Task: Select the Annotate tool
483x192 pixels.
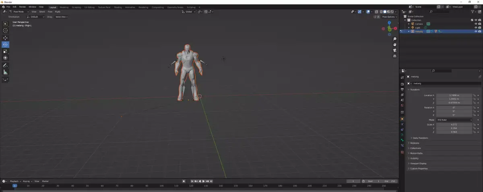Action: tap(5, 65)
